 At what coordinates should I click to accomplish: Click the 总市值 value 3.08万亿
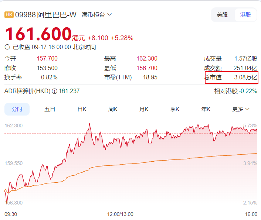click(x=246, y=77)
